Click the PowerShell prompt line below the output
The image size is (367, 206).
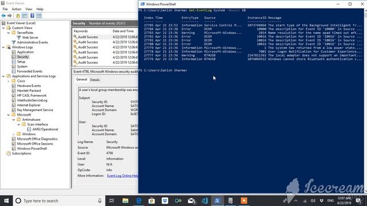163,70
